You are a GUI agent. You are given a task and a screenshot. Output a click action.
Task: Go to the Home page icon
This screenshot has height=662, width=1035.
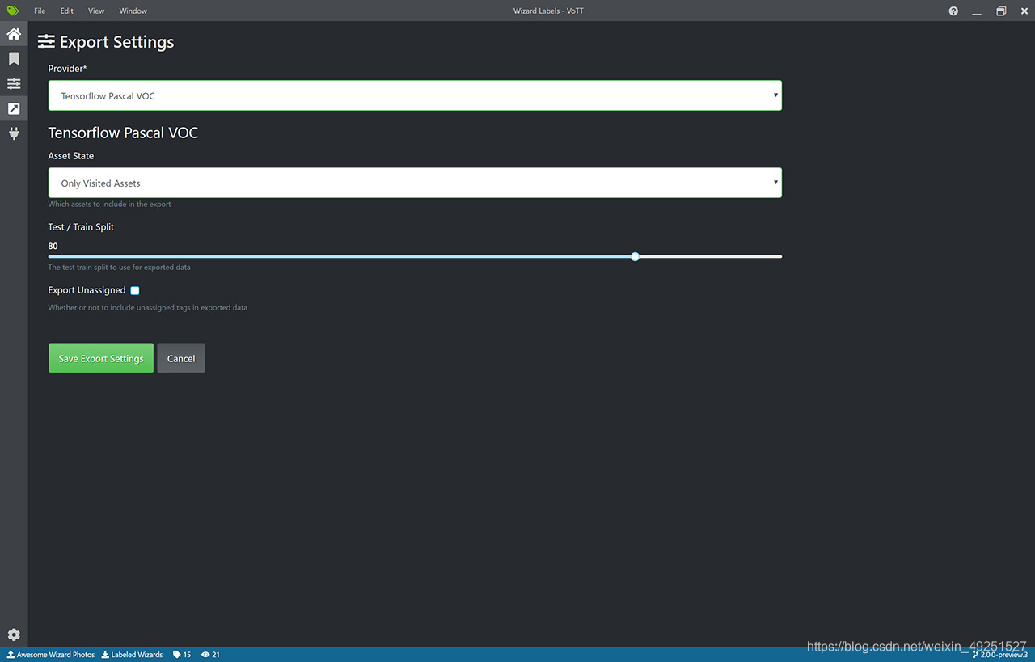[x=14, y=34]
